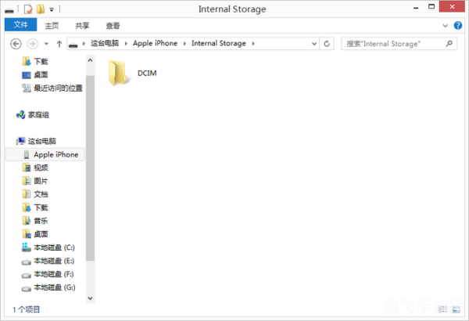The image size is (469, 321).
Task: Switch to details view layout
Action: (442, 309)
